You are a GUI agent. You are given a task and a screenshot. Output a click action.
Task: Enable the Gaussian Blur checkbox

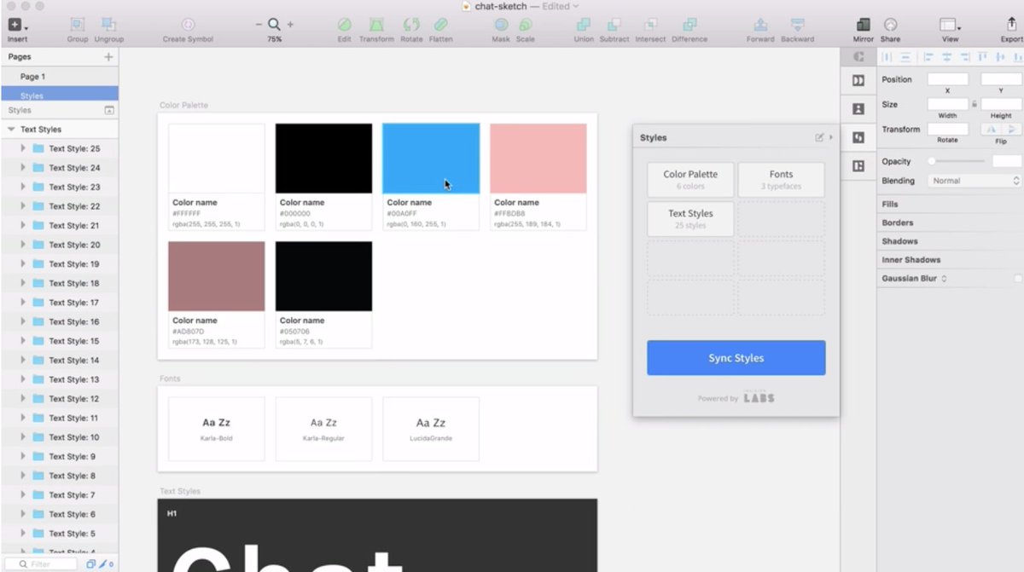pyautogui.click(x=1017, y=279)
